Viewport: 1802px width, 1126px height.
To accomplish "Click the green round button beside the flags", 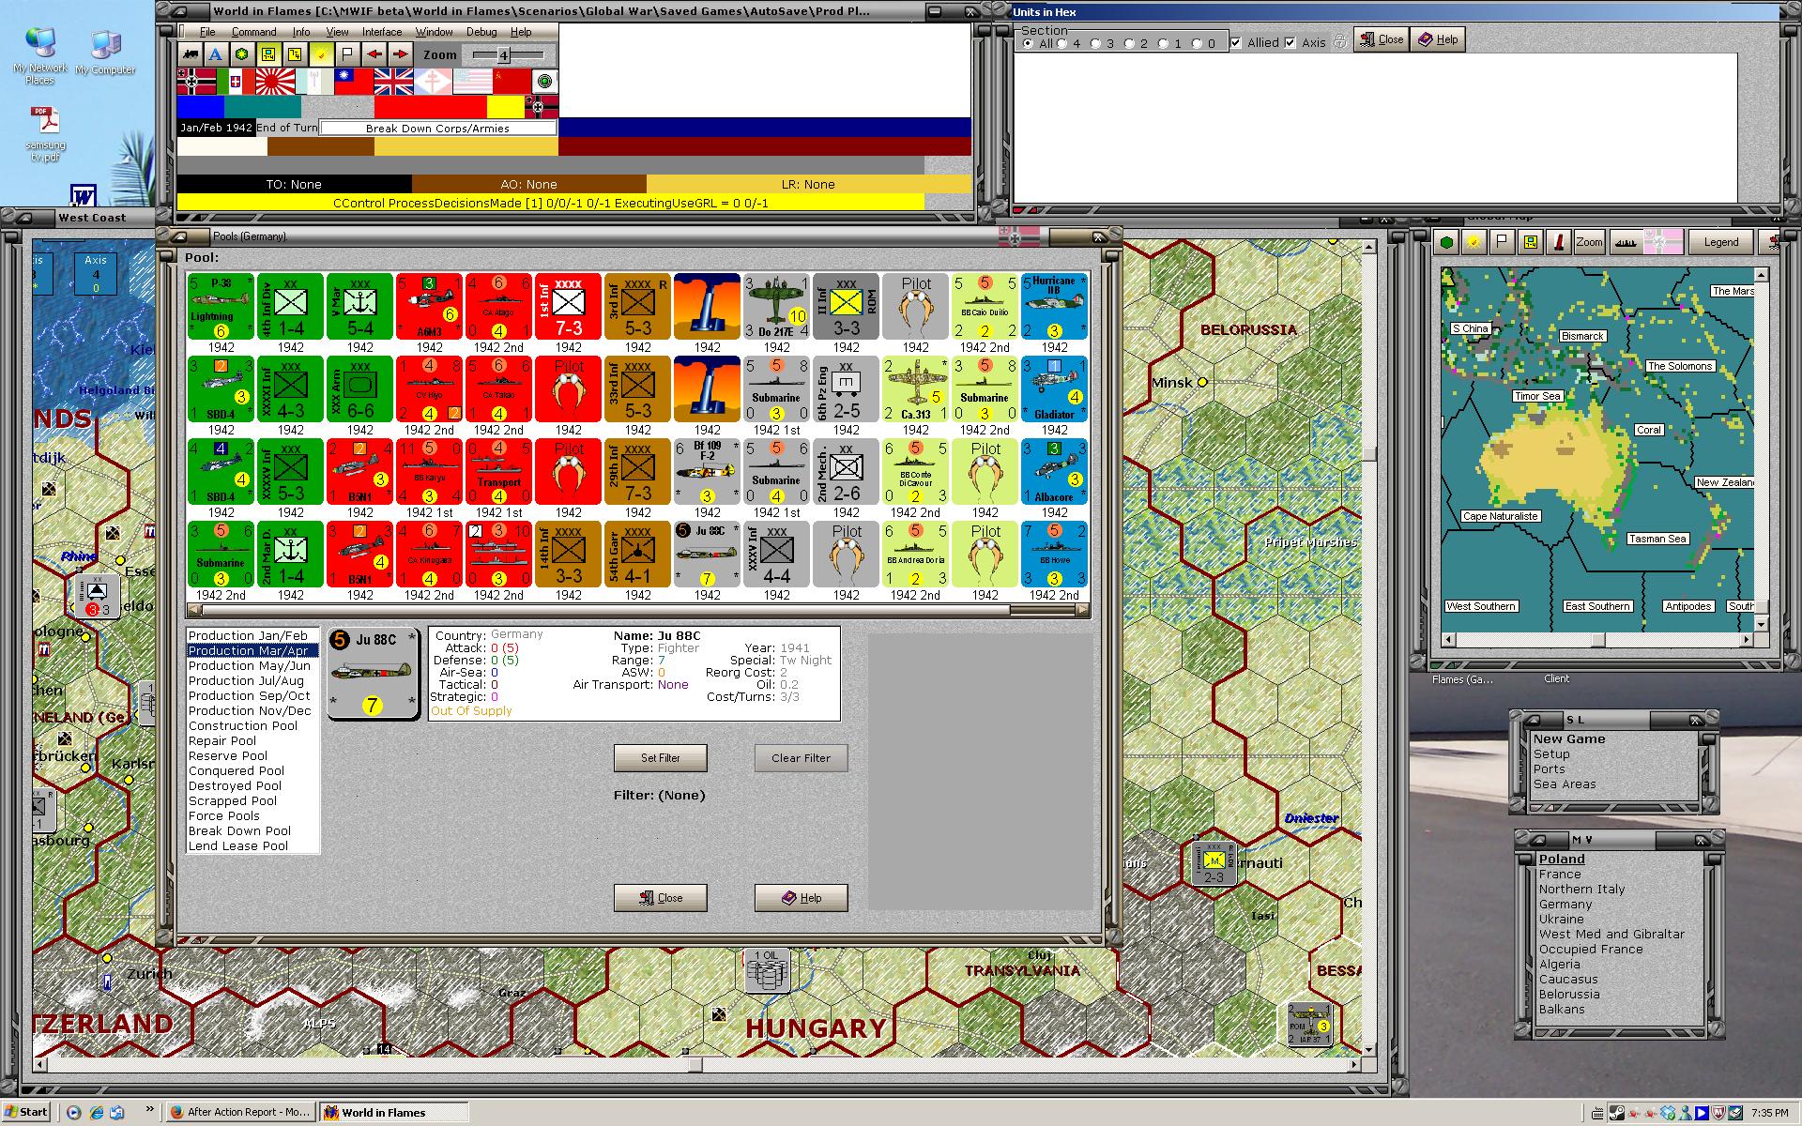I will [545, 82].
